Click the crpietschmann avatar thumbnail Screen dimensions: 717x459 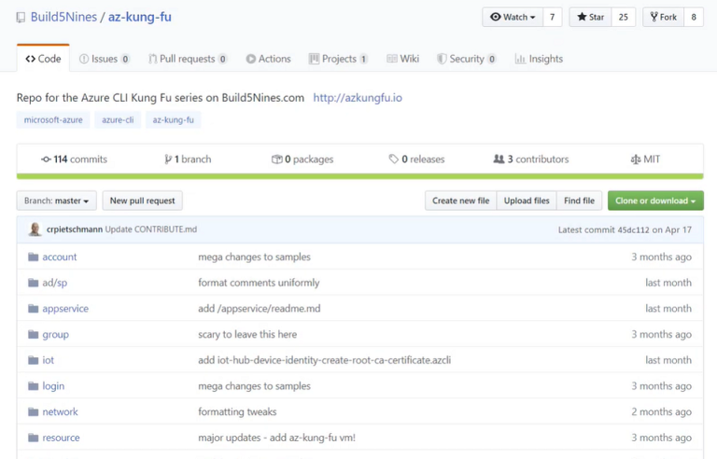pyautogui.click(x=35, y=229)
